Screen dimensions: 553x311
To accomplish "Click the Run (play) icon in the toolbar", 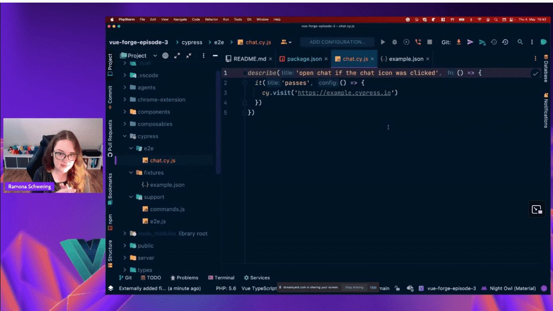I will [383, 42].
